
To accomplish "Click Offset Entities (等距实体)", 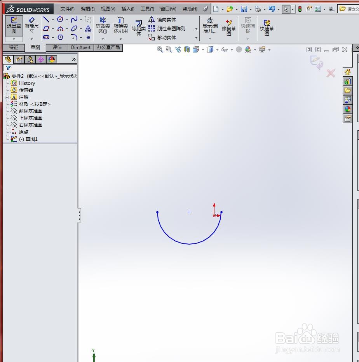I will click(138, 28).
